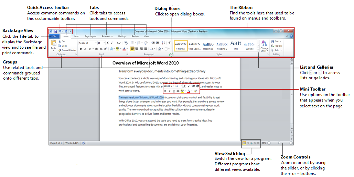Apply a numbered list from the ribbon

point(139,43)
